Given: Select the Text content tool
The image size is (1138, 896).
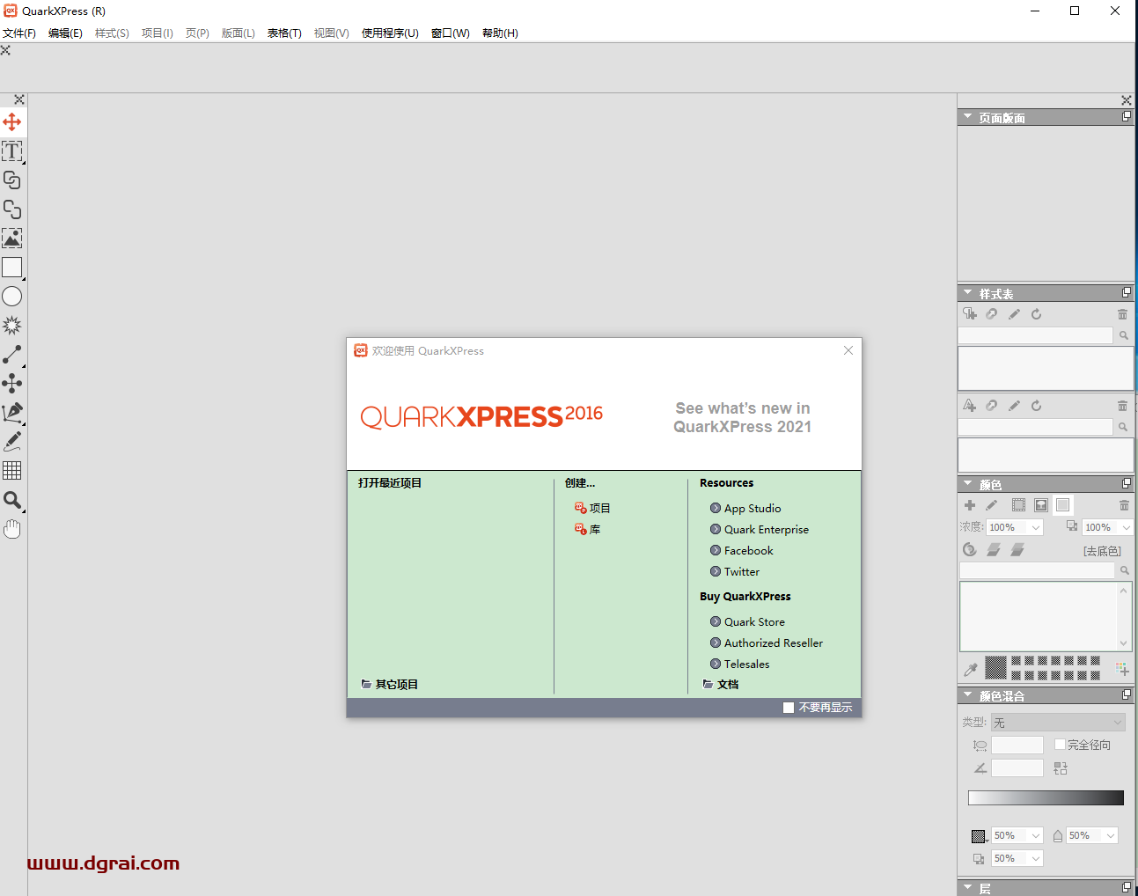Looking at the screenshot, I should (x=12, y=151).
